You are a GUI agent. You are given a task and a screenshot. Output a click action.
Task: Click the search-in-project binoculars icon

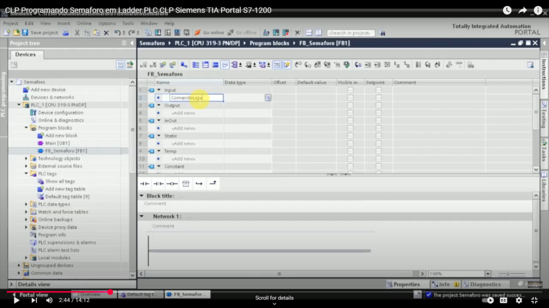coord(382,33)
